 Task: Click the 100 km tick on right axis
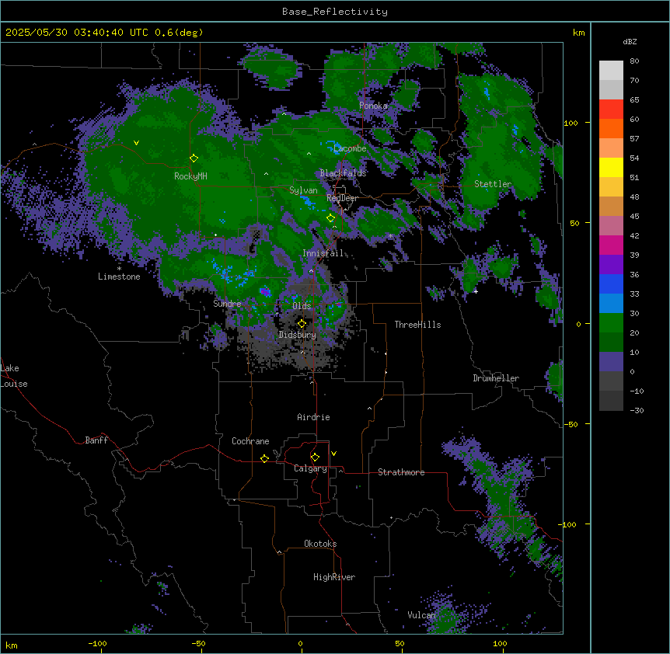pos(571,123)
